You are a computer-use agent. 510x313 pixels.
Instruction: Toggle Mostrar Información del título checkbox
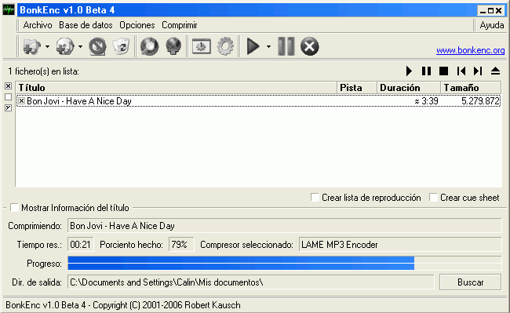click(14, 207)
